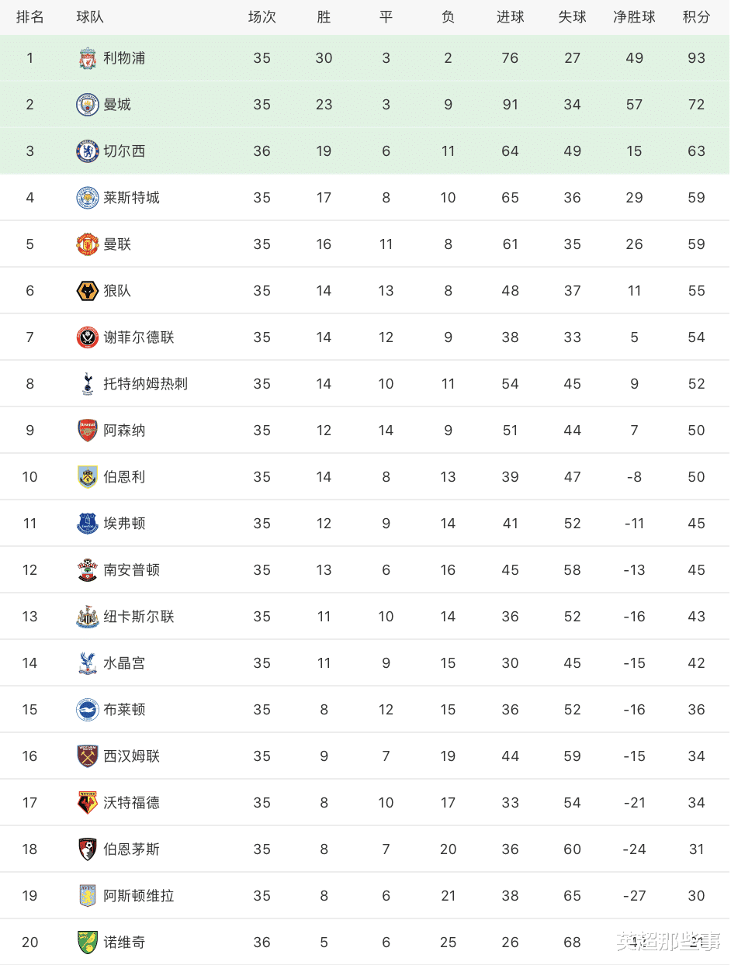Select the 南安普顿 team name

coord(132,570)
